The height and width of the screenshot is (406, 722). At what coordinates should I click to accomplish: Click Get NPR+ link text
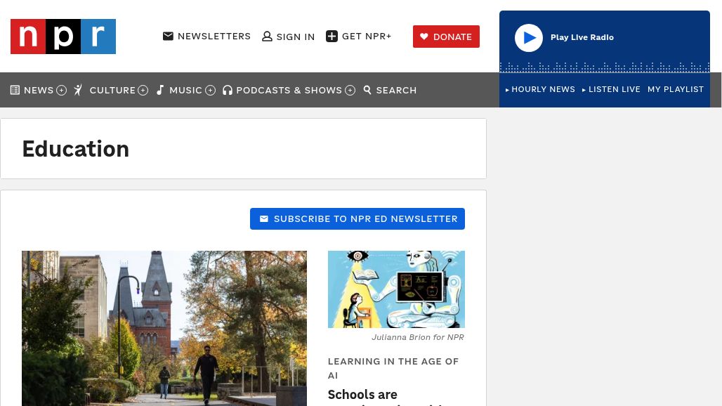(x=367, y=36)
